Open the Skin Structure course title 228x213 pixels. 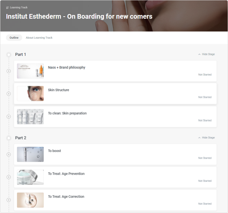coord(59,90)
